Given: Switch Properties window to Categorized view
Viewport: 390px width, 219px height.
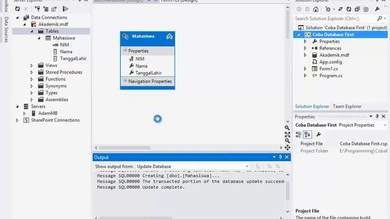Looking at the screenshot, I should (x=298, y=134).
